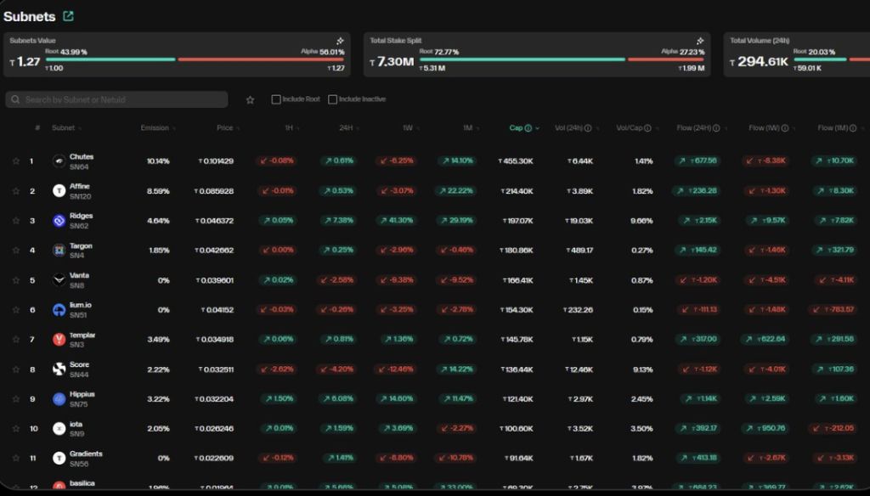The height and width of the screenshot is (496, 870).
Task: Star the Hippius subnet row
Action: pyautogui.click(x=15, y=399)
